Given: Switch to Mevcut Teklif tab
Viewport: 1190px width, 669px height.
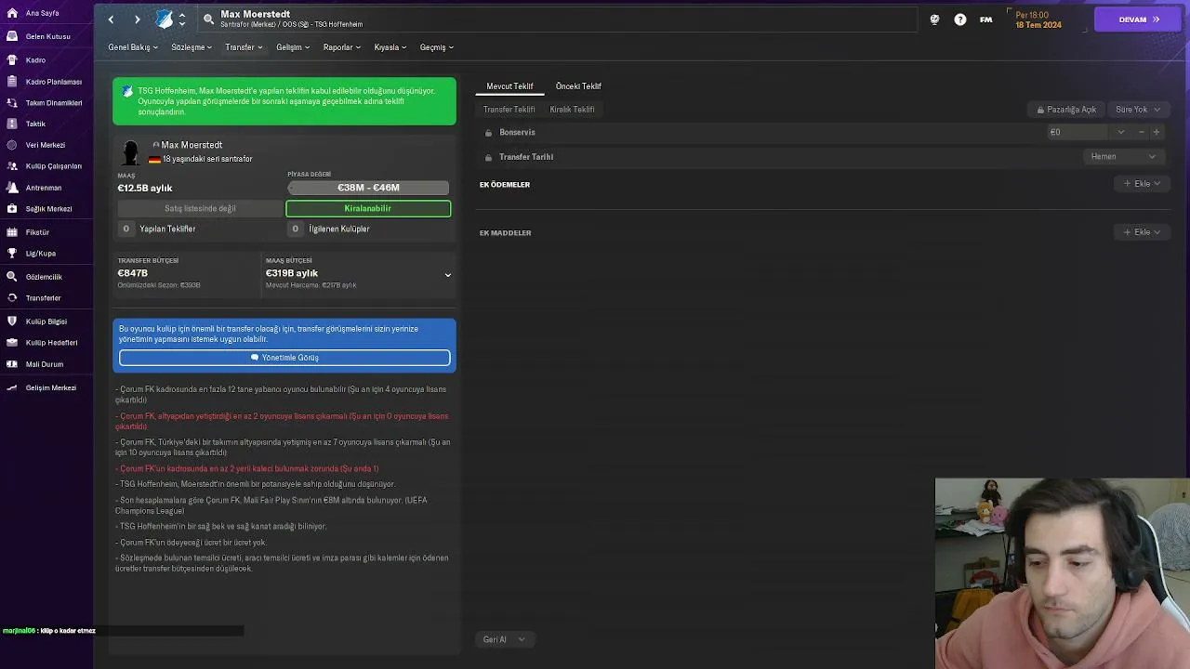Looking at the screenshot, I should [509, 86].
